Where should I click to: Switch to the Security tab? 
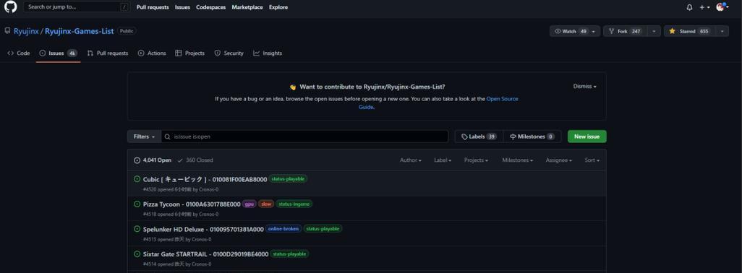[x=229, y=53]
